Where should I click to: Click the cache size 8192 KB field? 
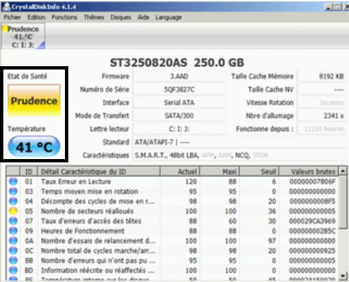pos(322,76)
